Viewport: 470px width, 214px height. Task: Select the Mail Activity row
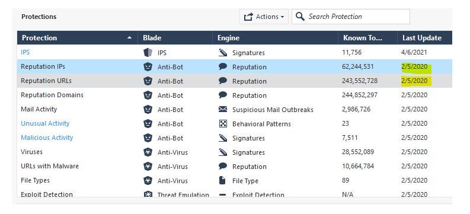pos(234,110)
